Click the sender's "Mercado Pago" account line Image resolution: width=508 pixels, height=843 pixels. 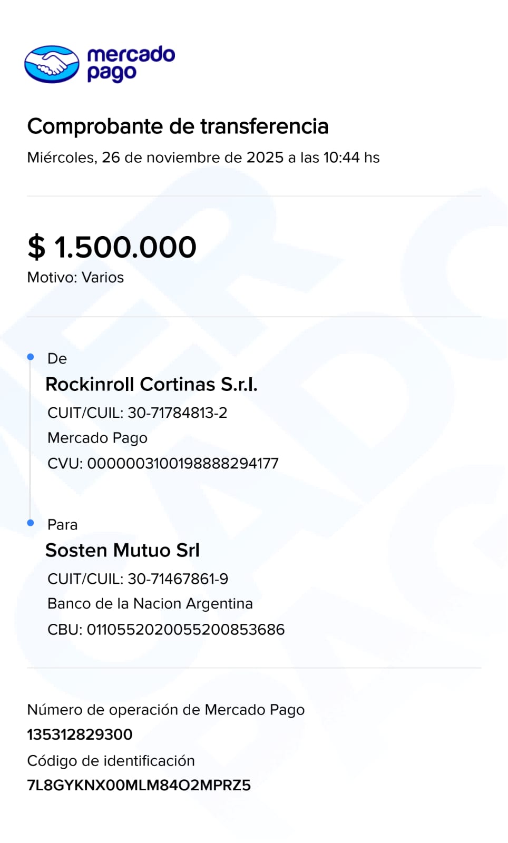[97, 438]
